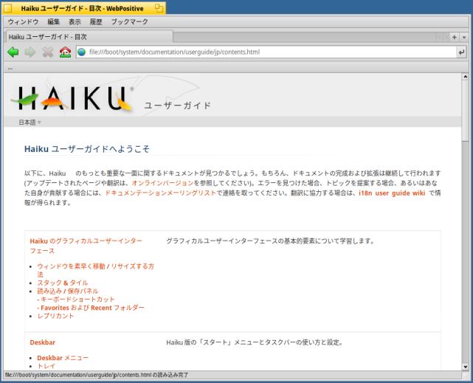Click the Haiku ユーザーガイドへようこそ heading

(87, 148)
